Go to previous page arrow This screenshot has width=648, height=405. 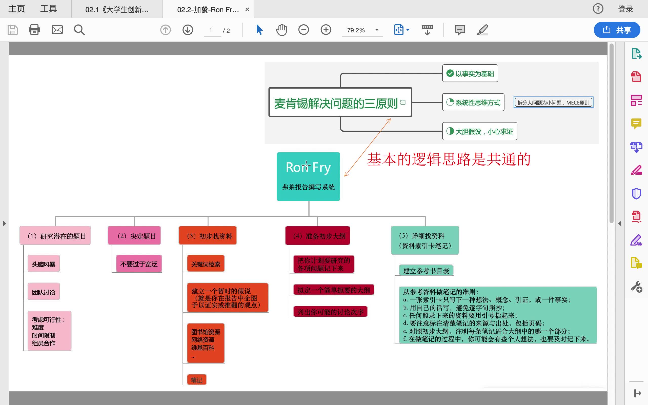tap(166, 30)
